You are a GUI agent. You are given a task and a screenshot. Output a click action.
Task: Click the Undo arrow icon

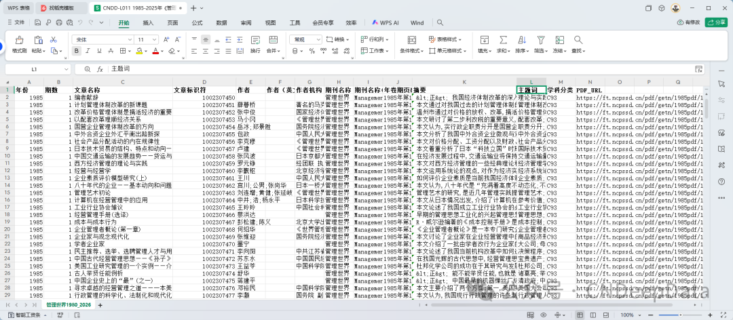click(80, 22)
